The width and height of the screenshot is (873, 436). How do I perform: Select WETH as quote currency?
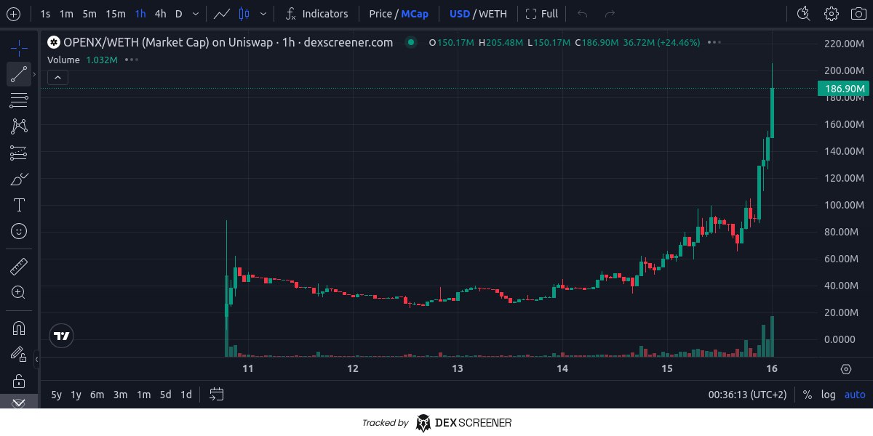[x=493, y=14]
